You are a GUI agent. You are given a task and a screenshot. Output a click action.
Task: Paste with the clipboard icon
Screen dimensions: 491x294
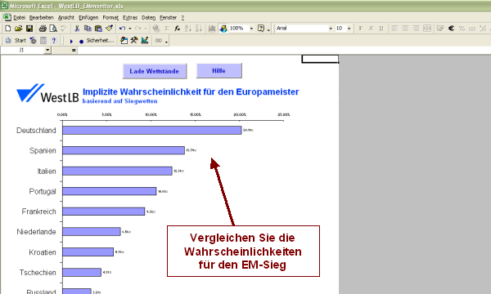click(x=98, y=29)
